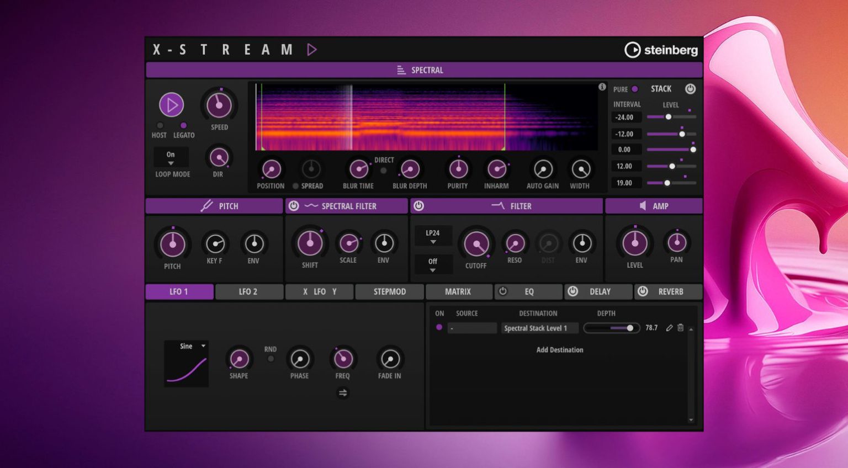The image size is (848, 468).
Task: Open the LP24 filter type dropdown
Action: pos(433,236)
